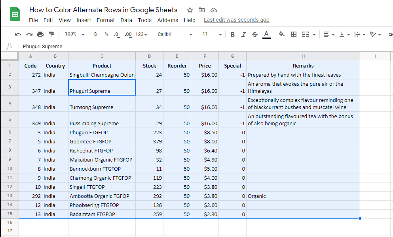Undo the last action
The width and height of the screenshot is (393, 237).
pos(18,34)
